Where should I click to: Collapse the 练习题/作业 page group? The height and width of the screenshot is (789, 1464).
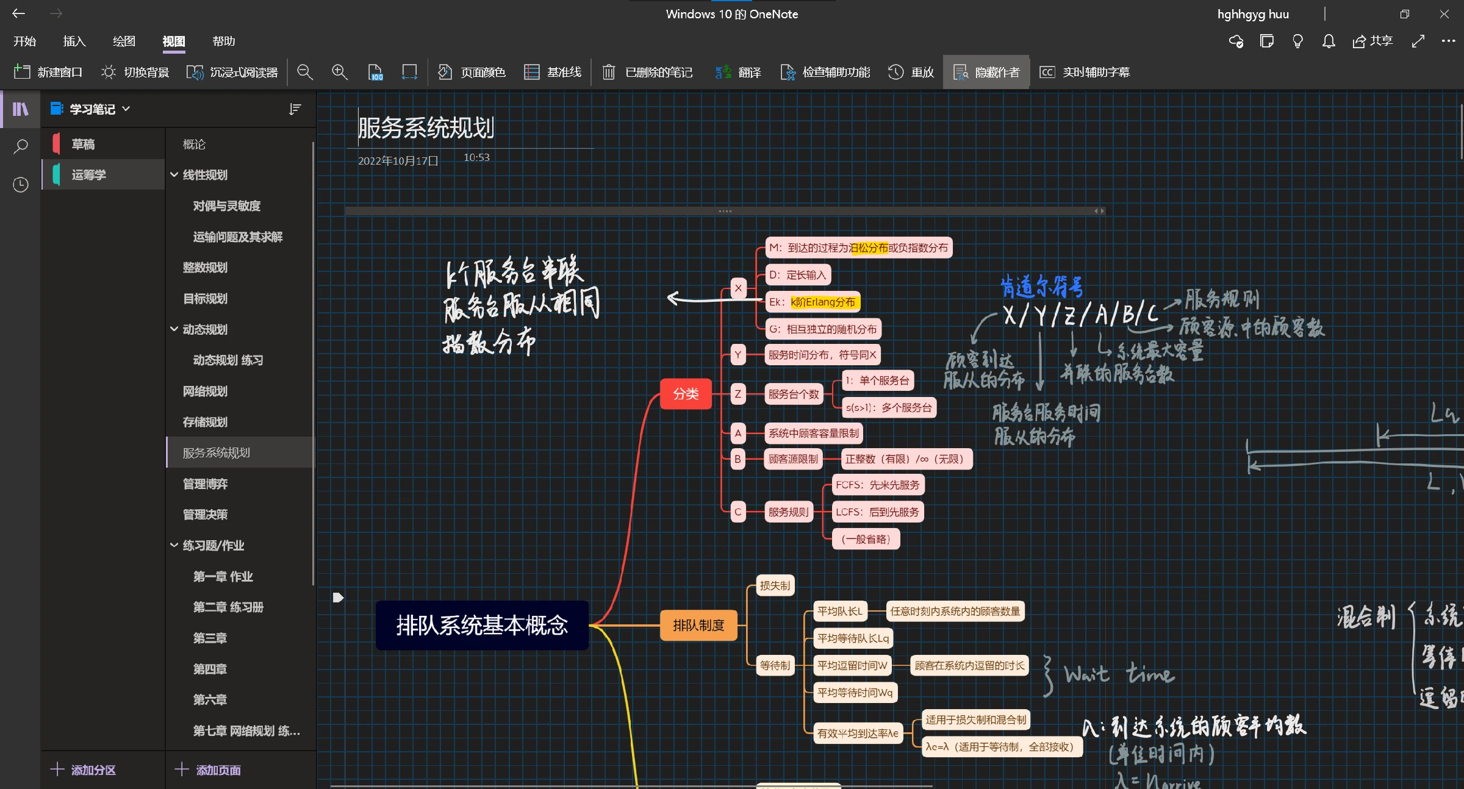click(x=174, y=545)
